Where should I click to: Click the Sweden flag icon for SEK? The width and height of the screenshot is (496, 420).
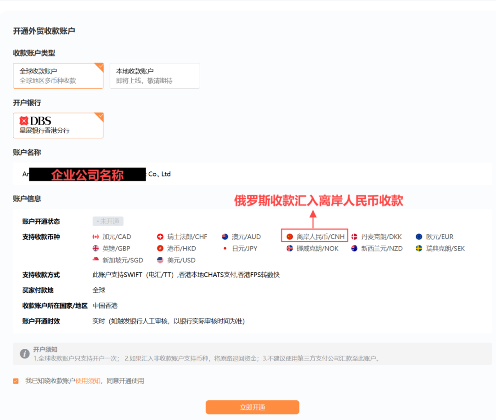(x=419, y=249)
